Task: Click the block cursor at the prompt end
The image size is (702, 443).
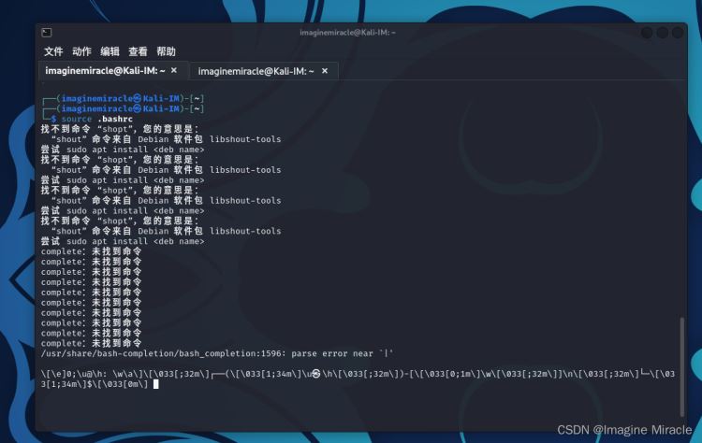Action: click(155, 384)
